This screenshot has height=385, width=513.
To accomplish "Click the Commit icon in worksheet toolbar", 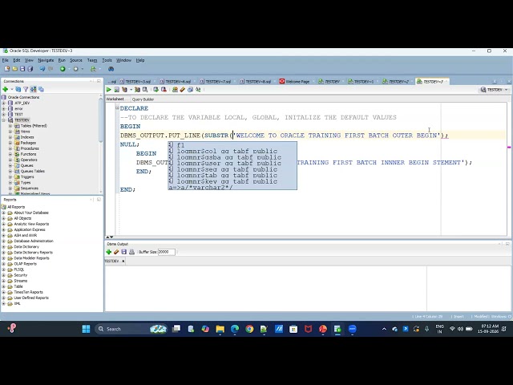I will [156, 89].
